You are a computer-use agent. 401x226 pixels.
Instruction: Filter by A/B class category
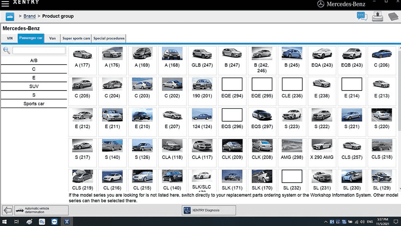34,60
